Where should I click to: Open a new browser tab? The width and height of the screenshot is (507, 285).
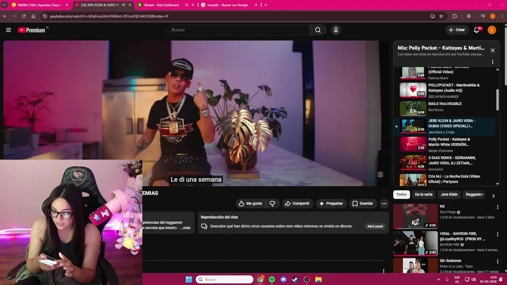[x=265, y=5]
